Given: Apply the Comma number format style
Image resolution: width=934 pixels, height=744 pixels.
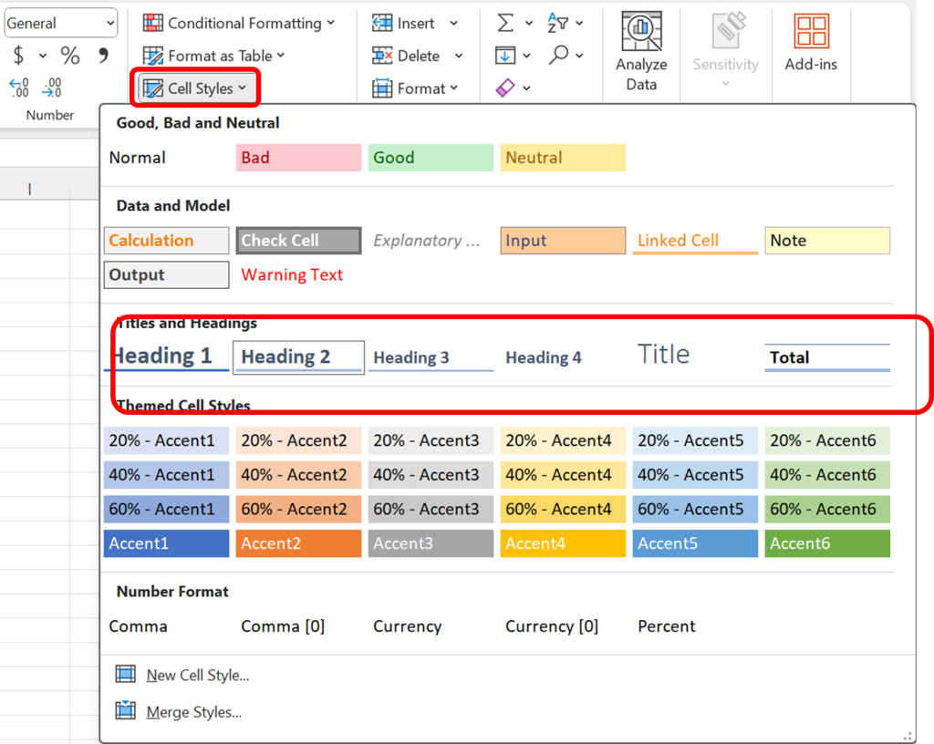Looking at the screenshot, I should click(x=166, y=626).
